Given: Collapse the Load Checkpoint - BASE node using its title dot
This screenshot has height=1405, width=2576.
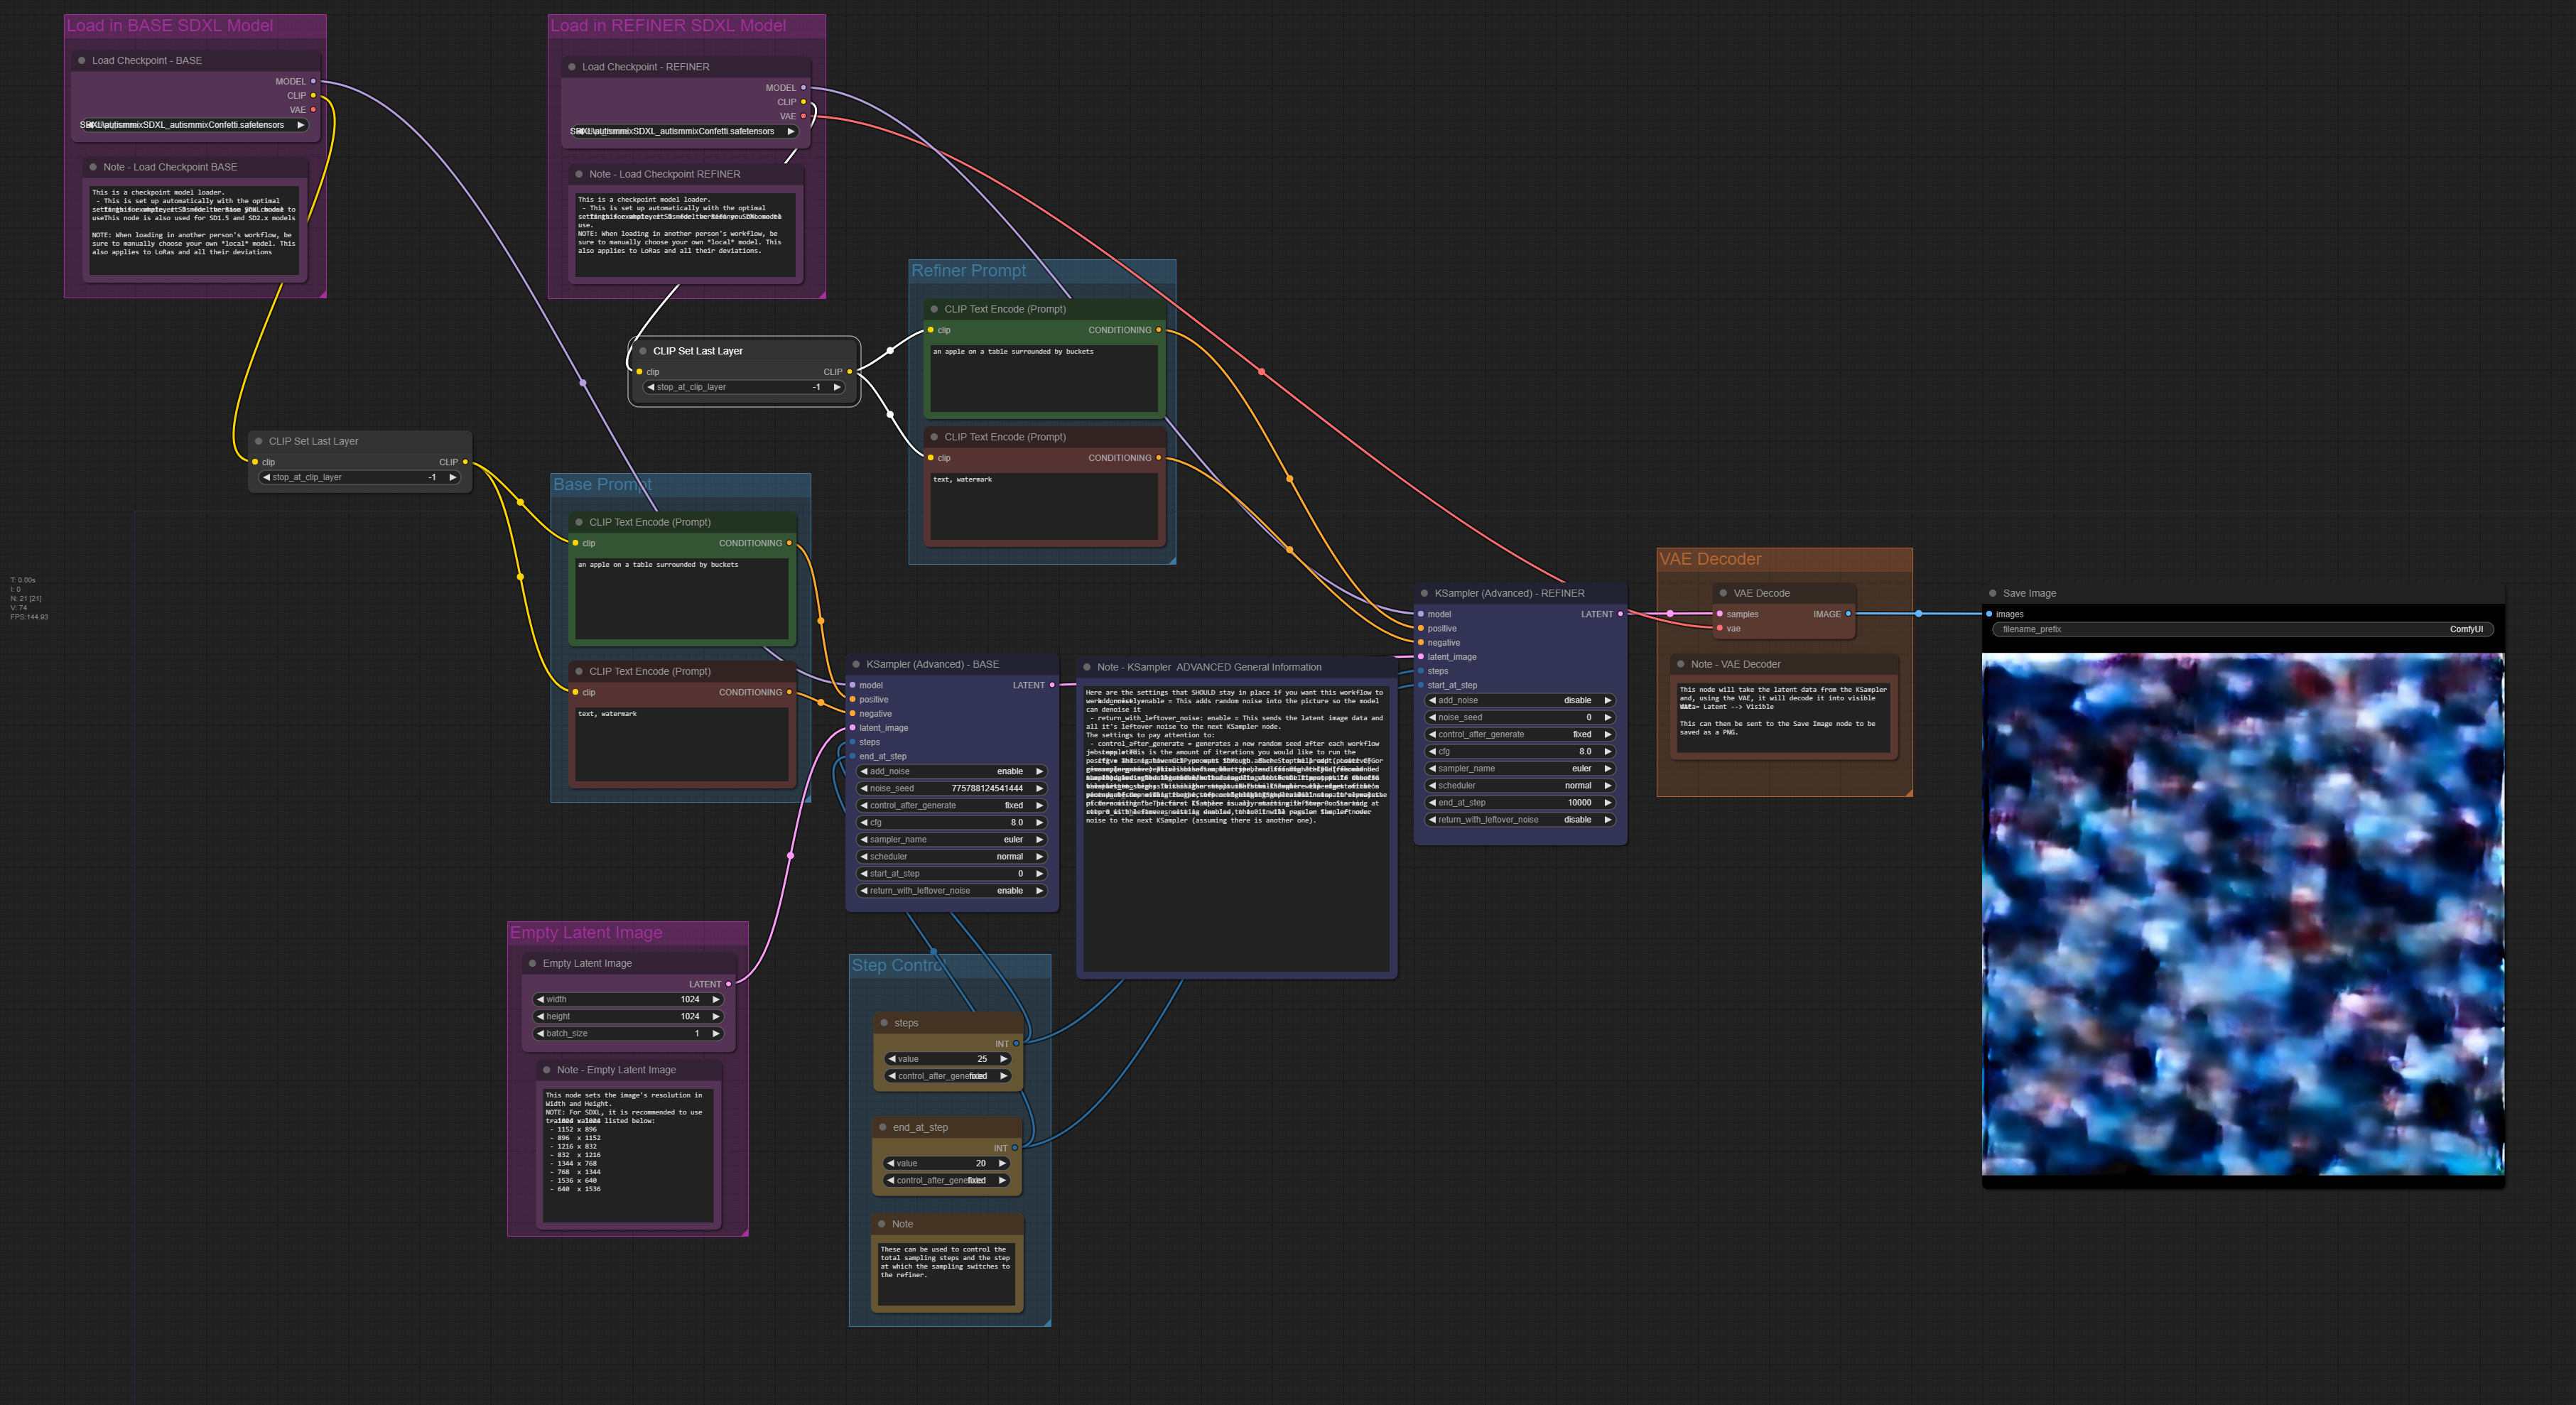Looking at the screenshot, I should pyautogui.click(x=82, y=61).
